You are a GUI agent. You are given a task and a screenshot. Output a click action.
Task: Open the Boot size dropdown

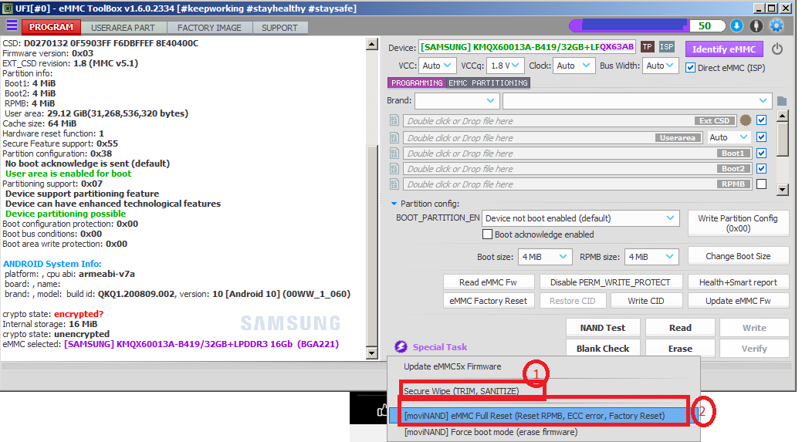[x=544, y=257]
